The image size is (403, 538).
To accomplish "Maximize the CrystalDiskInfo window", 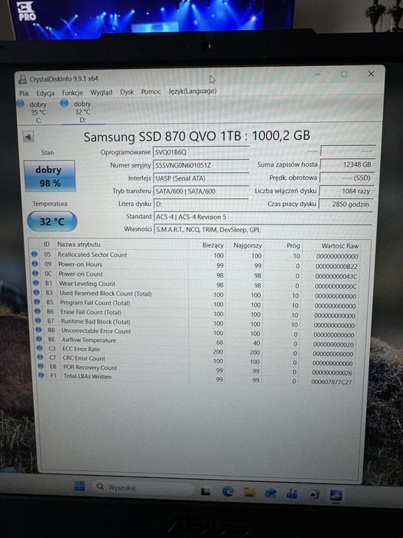I will [x=344, y=74].
